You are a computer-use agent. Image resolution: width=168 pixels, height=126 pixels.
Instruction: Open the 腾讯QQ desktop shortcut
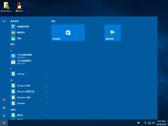coord(19,7)
